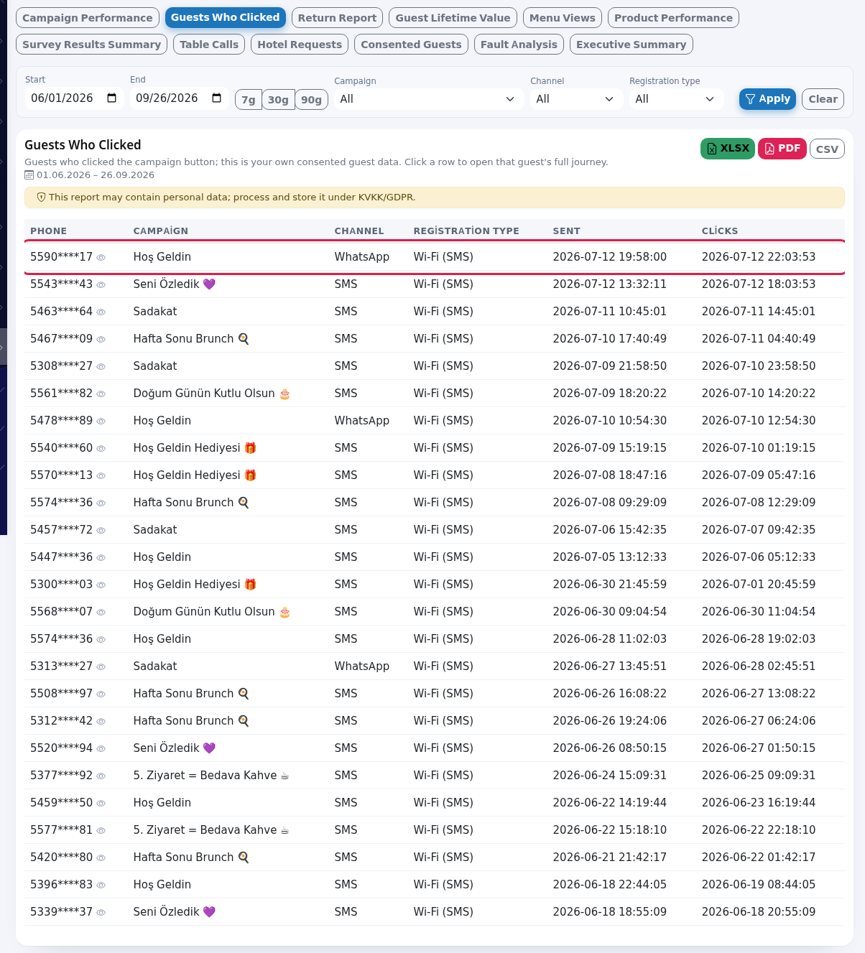Export report as PDF
The width and height of the screenshot is (865, 953).
tap(782, 149)
